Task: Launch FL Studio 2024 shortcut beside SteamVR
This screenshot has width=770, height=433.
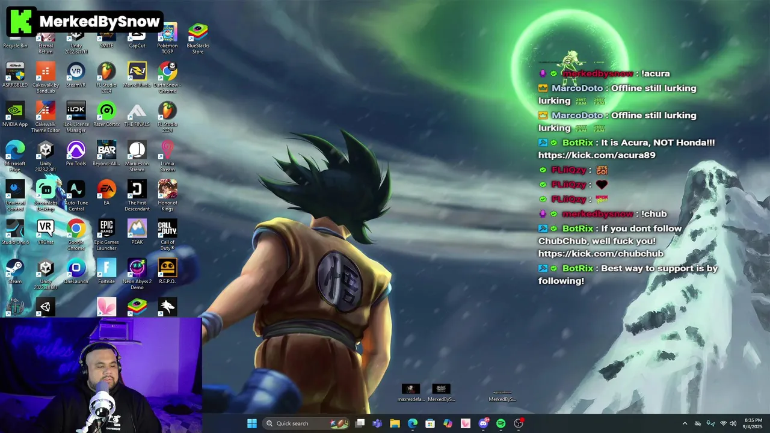Action: 106,78
